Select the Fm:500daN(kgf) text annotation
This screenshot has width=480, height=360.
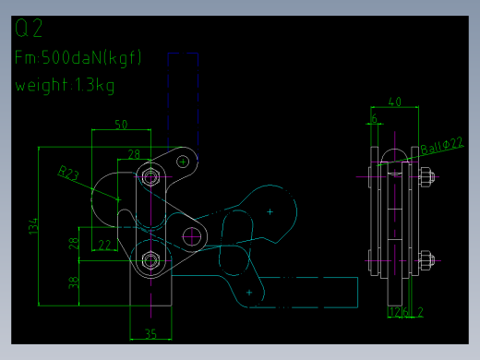pos(78,58)
